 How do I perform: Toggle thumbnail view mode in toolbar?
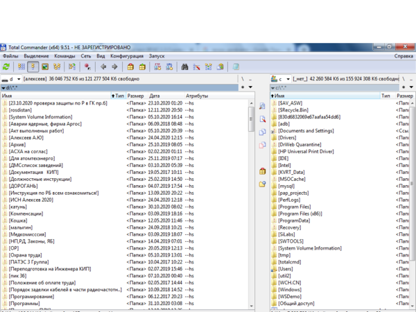pyautogui.click(x=44, y=67)
